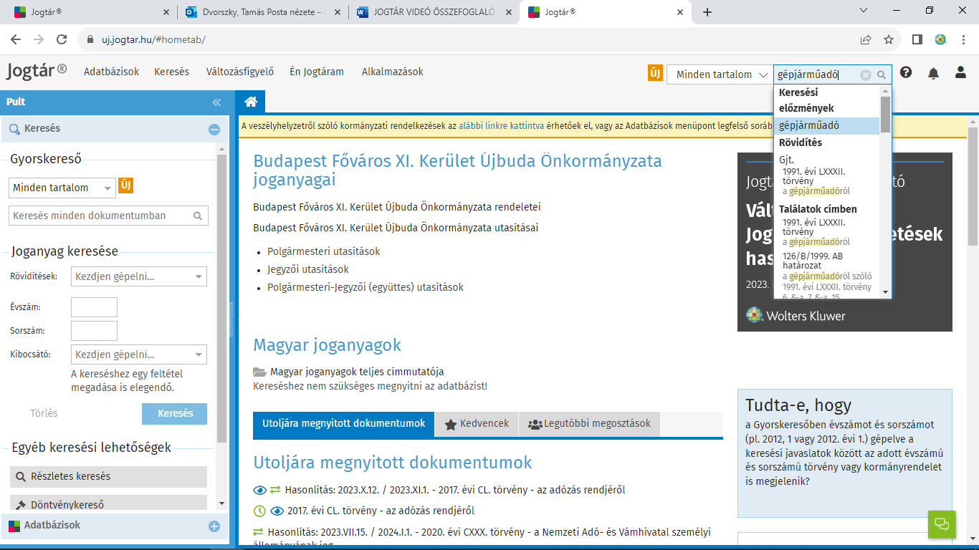
Task: Click the blue Keresés button
Action: pyautogui.click(x=174, y=414)
